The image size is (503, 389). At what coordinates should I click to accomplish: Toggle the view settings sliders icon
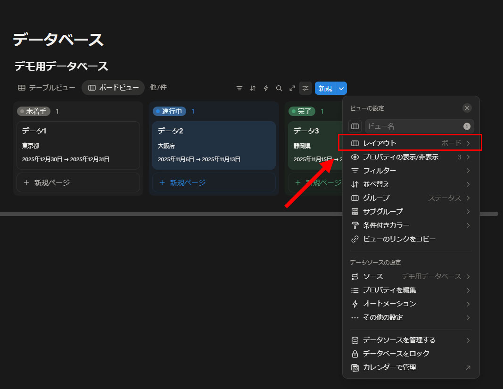tap(305, 88)
